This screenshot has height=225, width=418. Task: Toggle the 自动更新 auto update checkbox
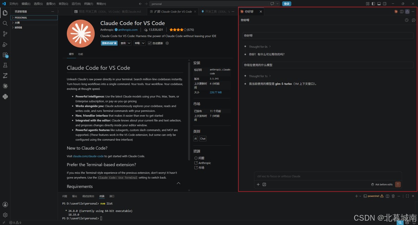[x=150, y=43]
